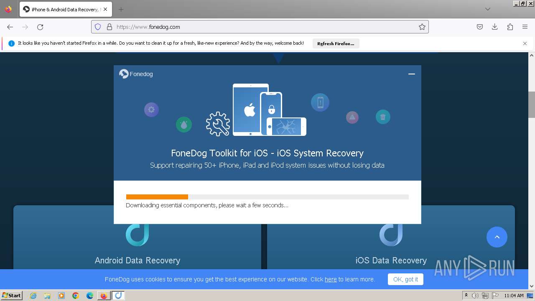Open the Save to Pocket icon
The width and height of the screenshot is (535, 301).
click(480, 27)
